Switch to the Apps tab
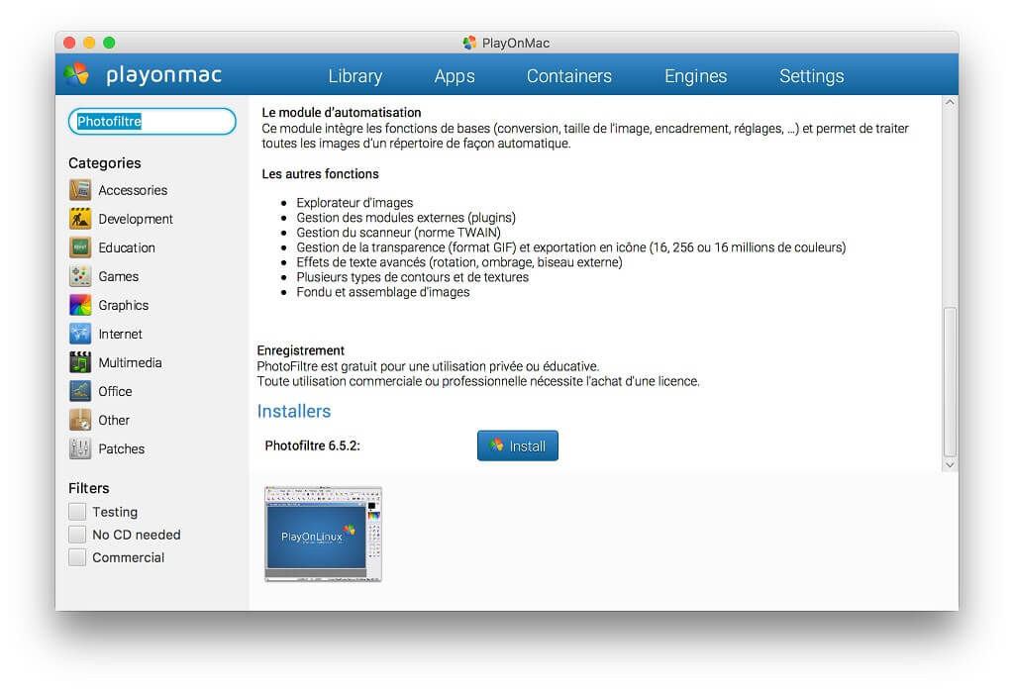This screenshot has height=690, width=1014. point(455,76)
